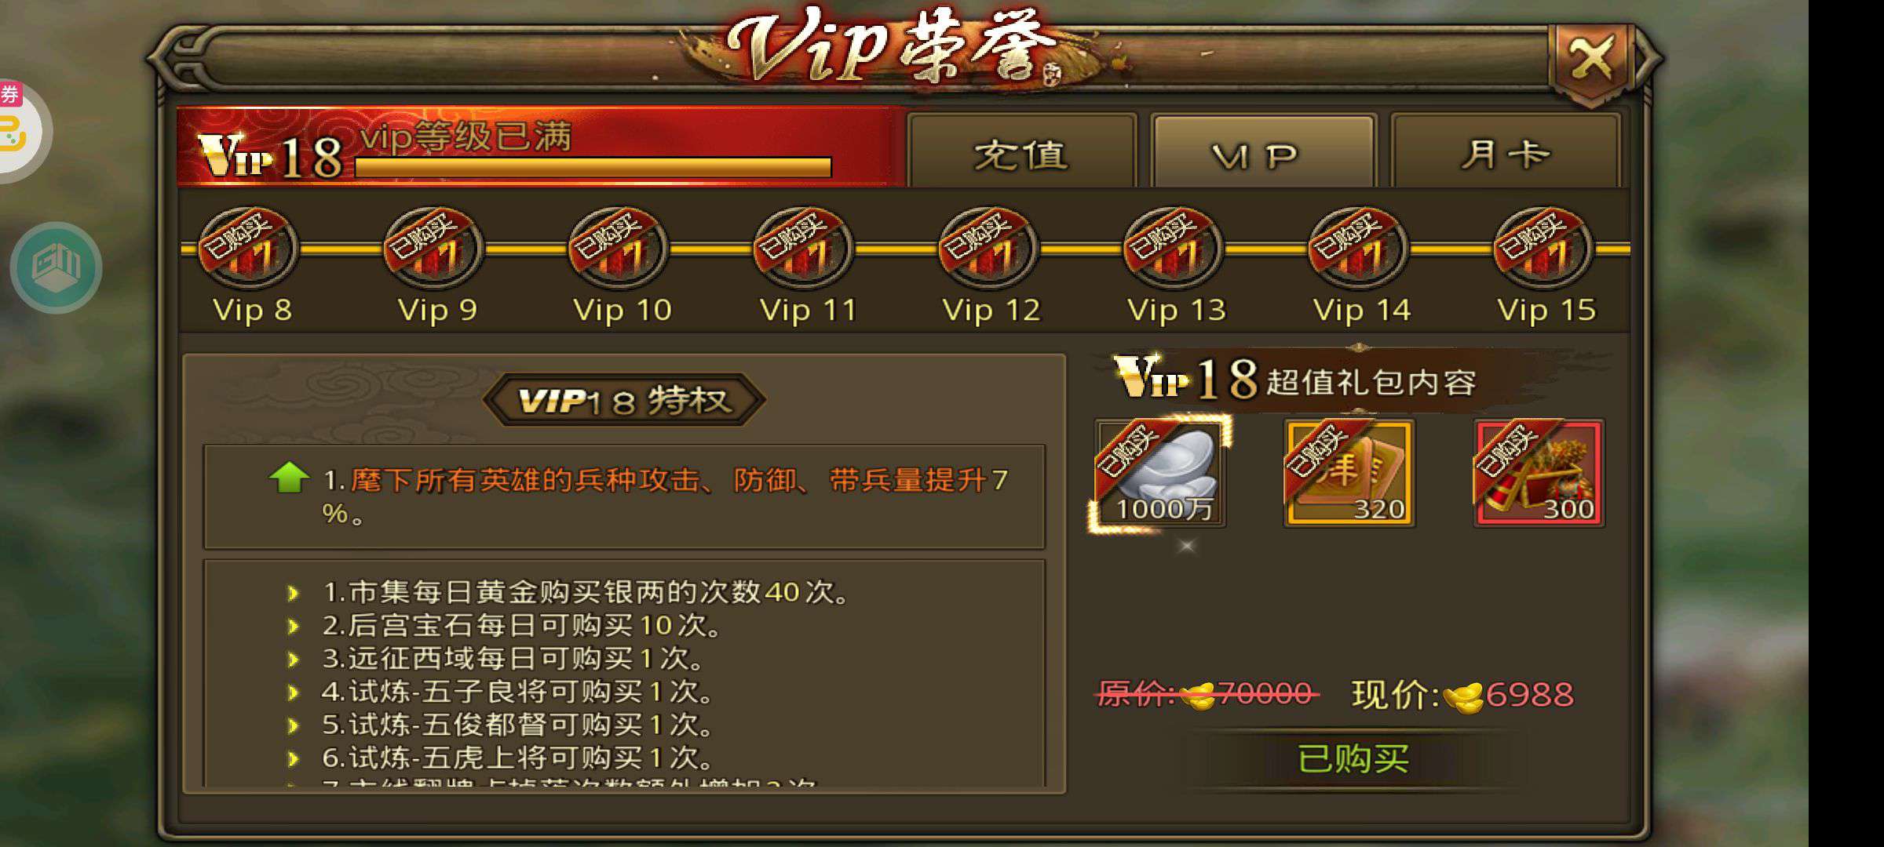Switch to the 充值 tab
1884x847 pixels.
1022,153
